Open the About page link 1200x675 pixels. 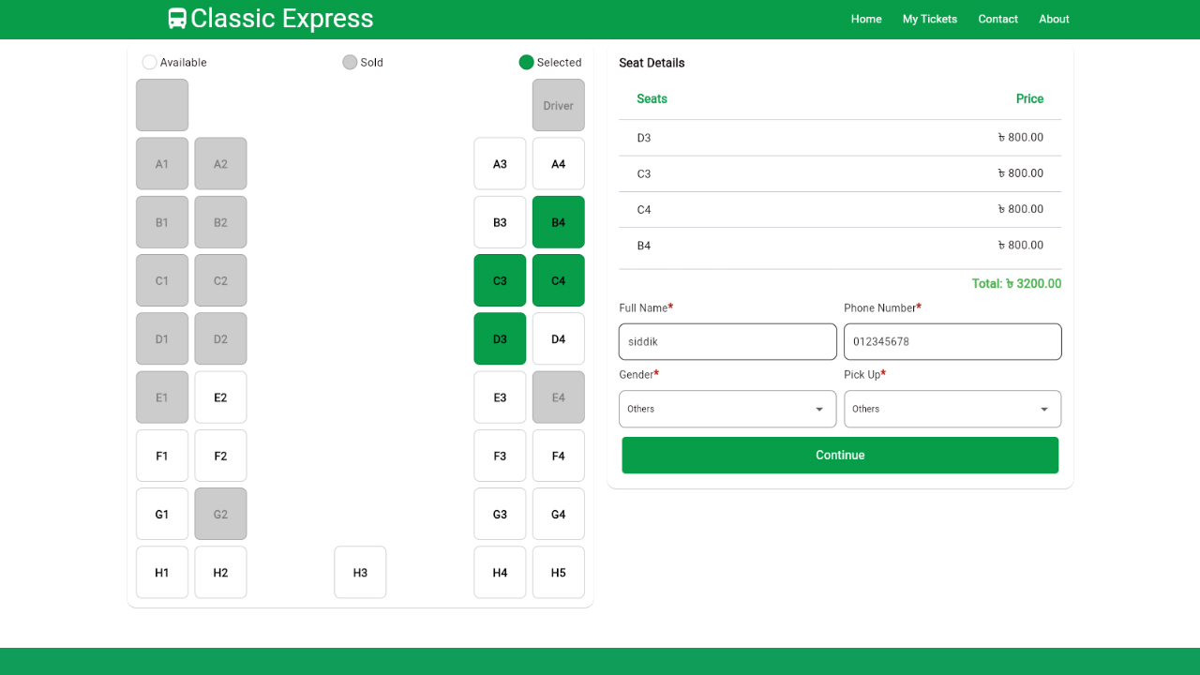[1054, 19]
